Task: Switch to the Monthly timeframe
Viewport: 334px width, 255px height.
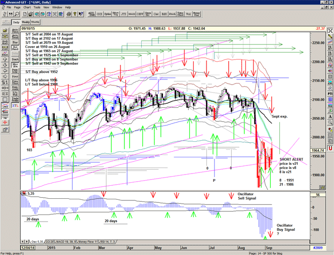Action: point(35,22)
